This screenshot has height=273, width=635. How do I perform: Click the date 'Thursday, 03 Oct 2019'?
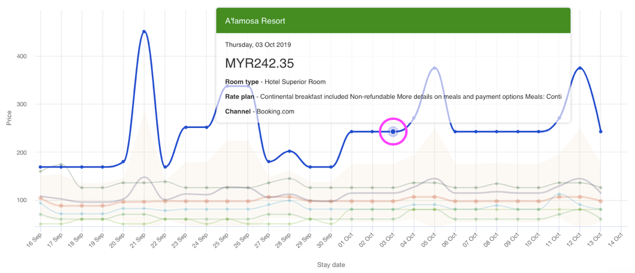tap(258, 44)
